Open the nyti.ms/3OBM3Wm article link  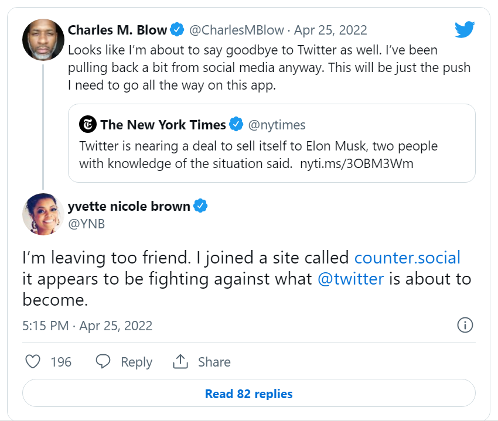point(356,163)
